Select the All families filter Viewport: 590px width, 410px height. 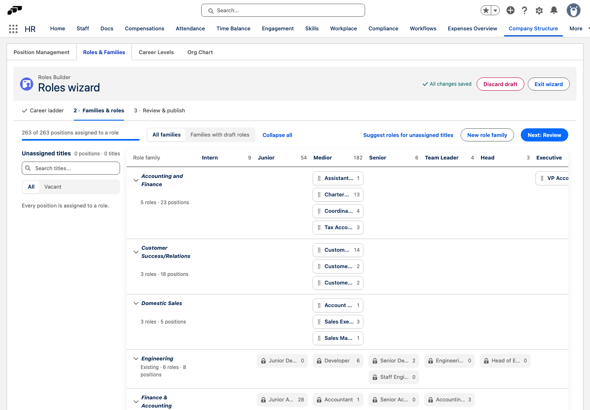tap(166, 135)
